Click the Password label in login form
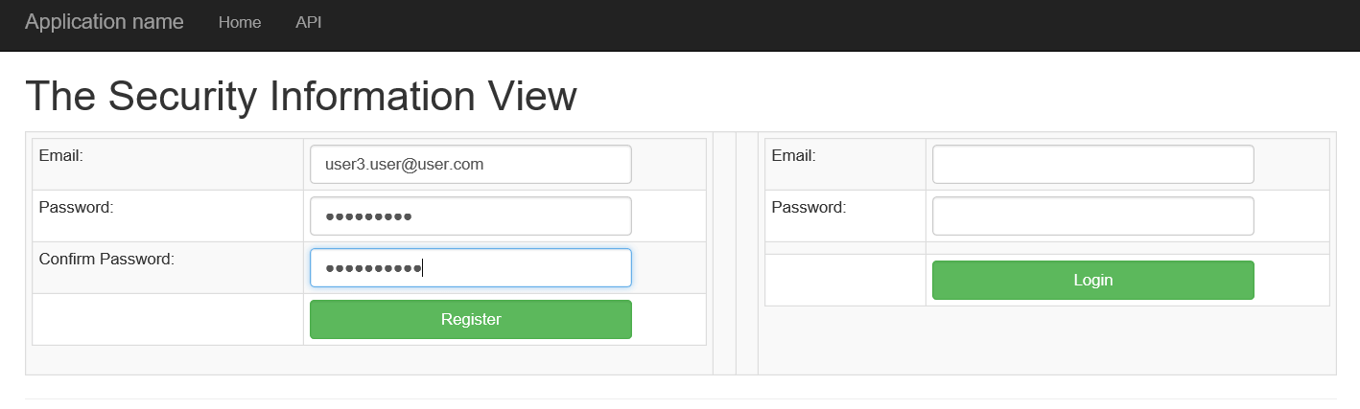This screenshot has height=409, width=1360. point(809,207)
